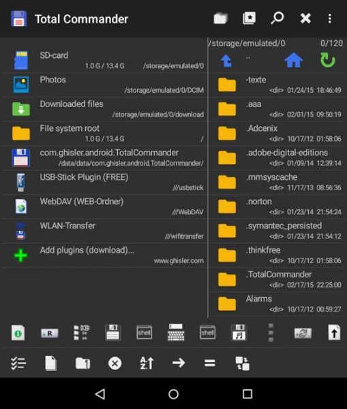Click the WebDAV globe document icon
This screenshot has width=347, height=409.
(x=21, y=206)
